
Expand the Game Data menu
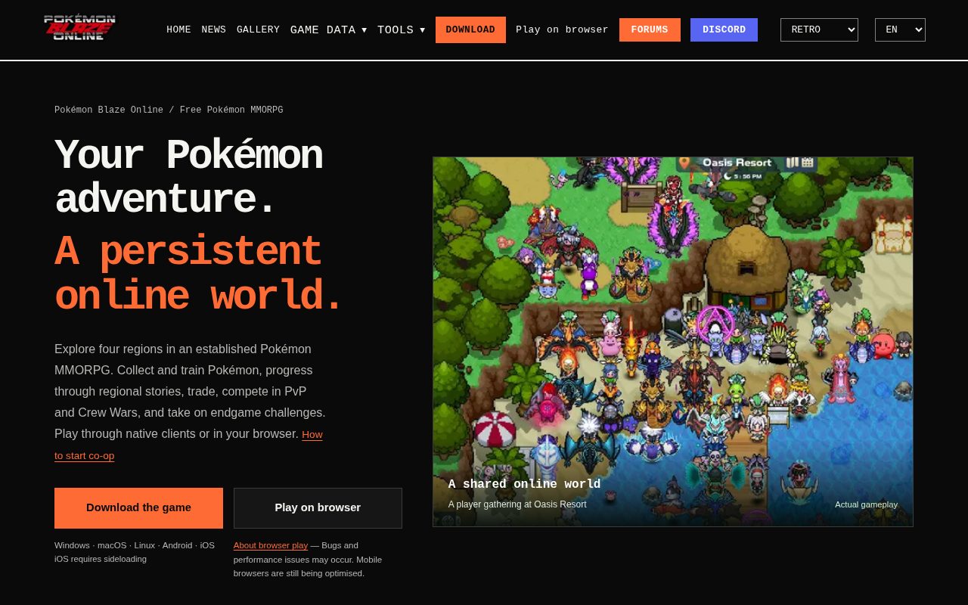[329, 29]
